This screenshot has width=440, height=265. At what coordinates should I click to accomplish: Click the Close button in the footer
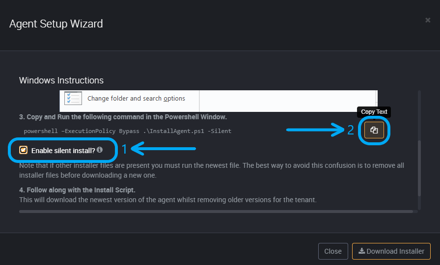[x=333, y=251]
